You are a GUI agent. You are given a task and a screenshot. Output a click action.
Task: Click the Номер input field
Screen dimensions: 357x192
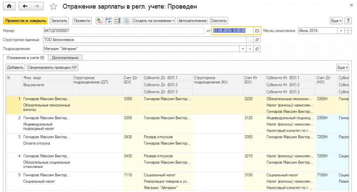point(123,31)
